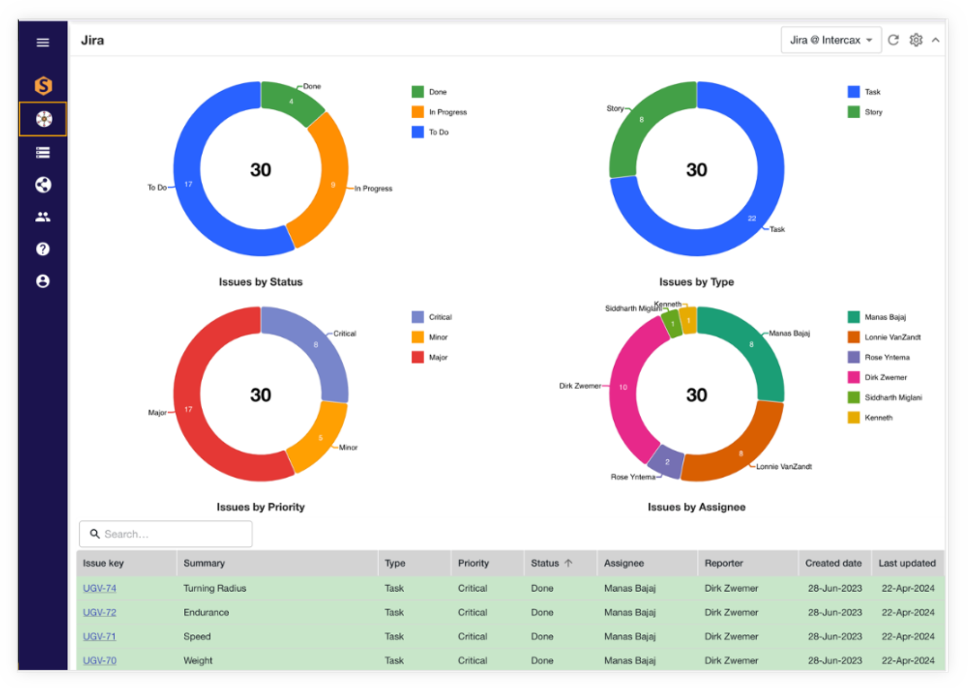Viewport: 971px width, 688px height.
Task: Open the hamburger menu in sidebar
Action: (43, 42)
